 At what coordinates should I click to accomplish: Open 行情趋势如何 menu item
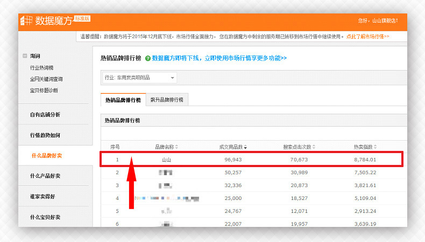pos(45,135)
